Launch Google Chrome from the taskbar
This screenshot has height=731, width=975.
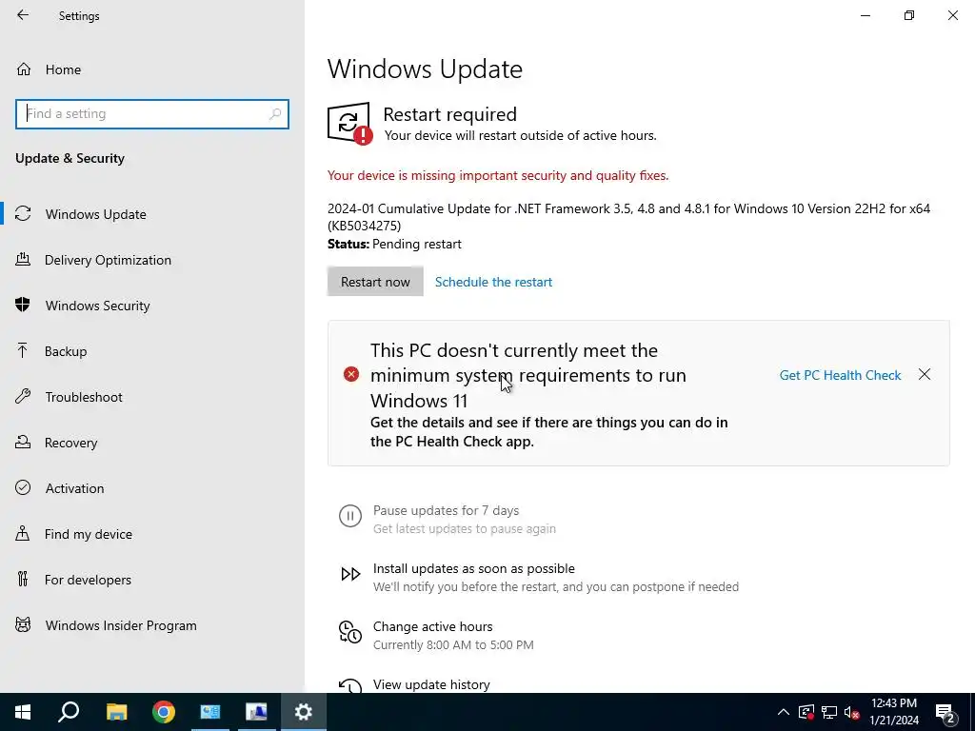[164, 712]
